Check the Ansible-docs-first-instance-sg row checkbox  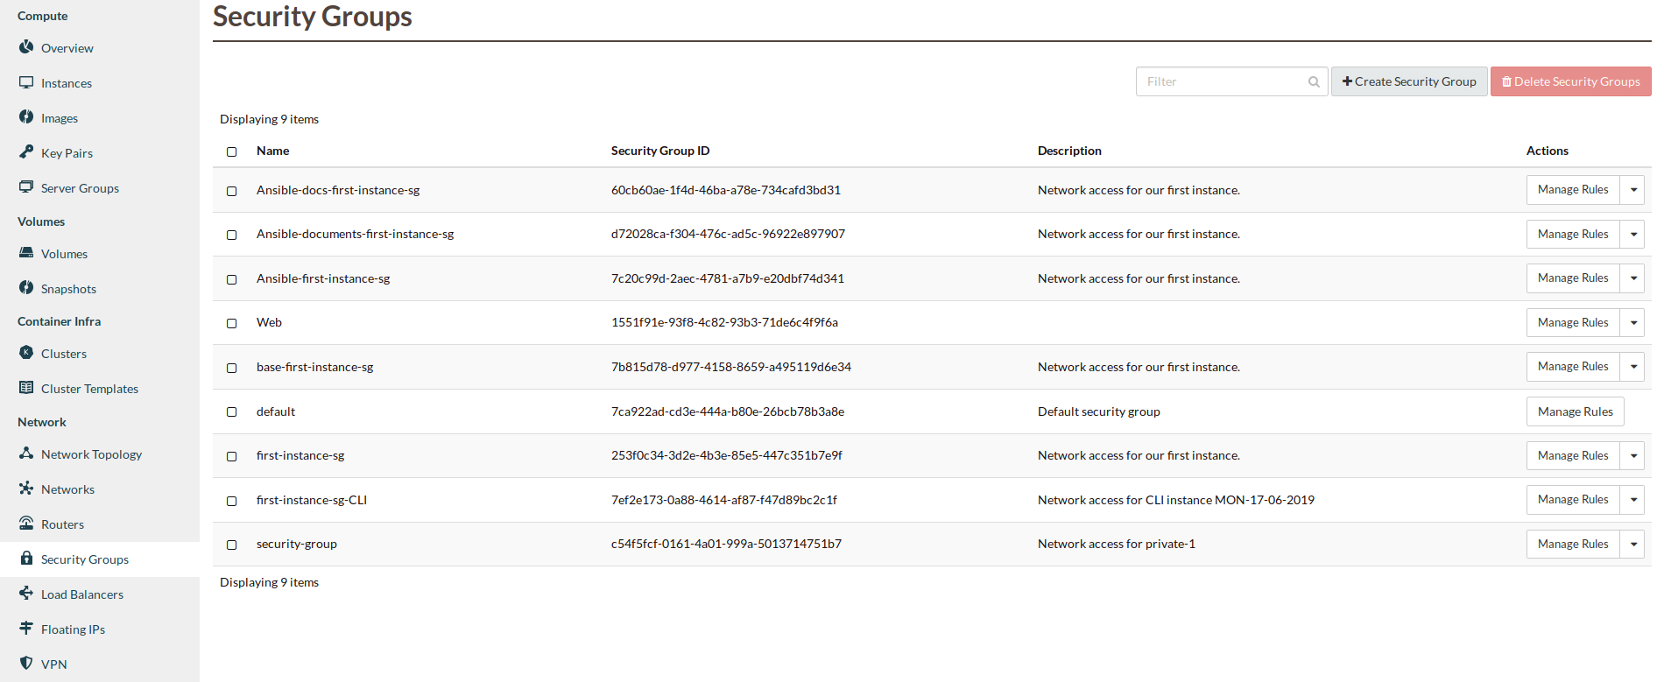tap(232, 191)
